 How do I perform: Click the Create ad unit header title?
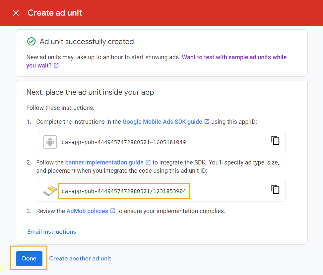click(x=55, y=13)
